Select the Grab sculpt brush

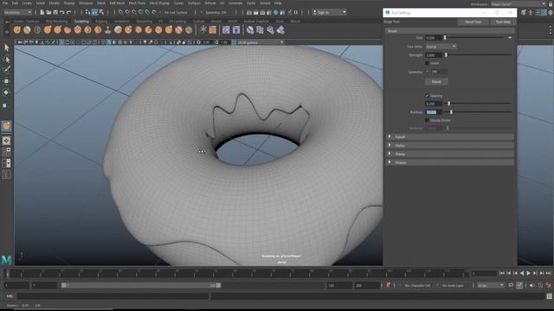pyautogui.click(x=48, y=30)
